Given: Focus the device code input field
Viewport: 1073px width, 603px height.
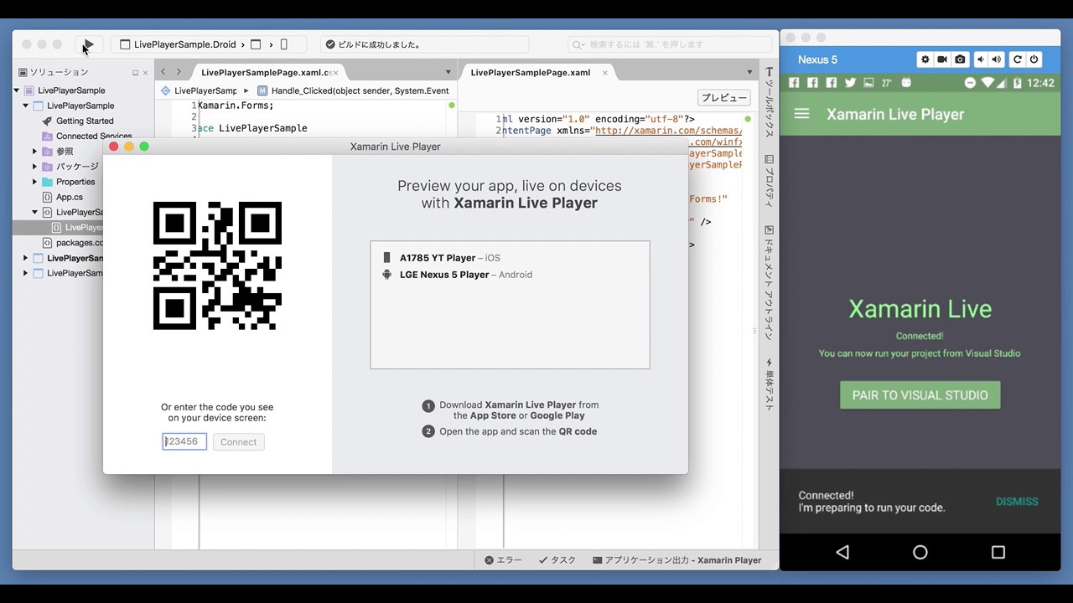Looking at the screenshot, I should point(184,441).
